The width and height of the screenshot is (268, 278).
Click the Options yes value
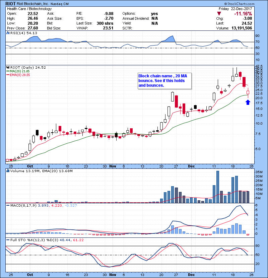pyautogui.click(x=154, y=14)
